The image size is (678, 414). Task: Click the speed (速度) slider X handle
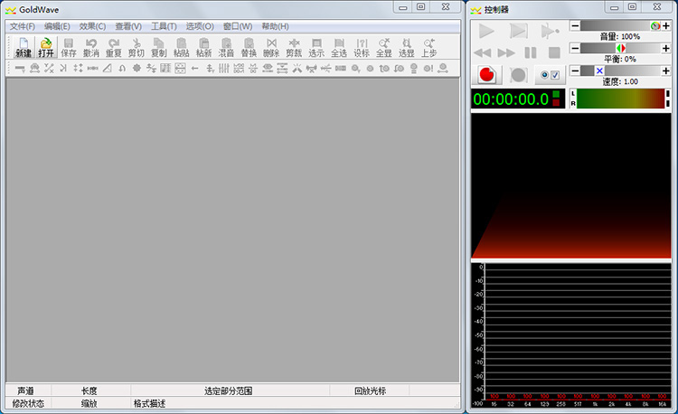click(x=599, y=71)
